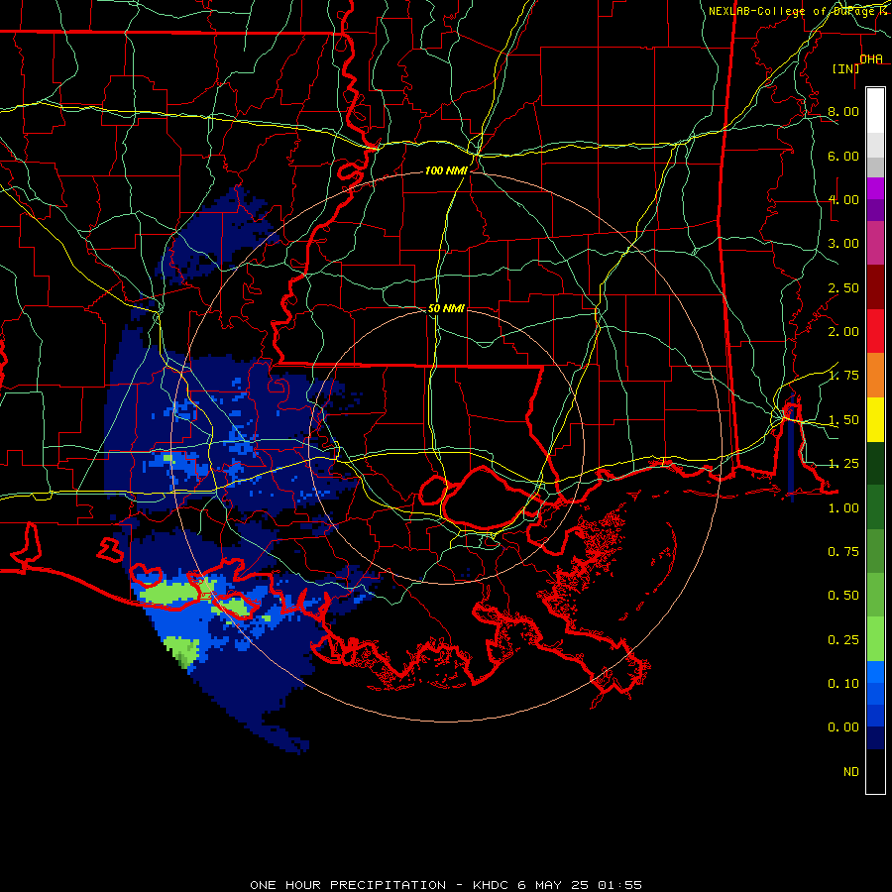Screen dimensions: 892x892
Task: Click the 3.00 legend value
Action: (x=843, y=244)
